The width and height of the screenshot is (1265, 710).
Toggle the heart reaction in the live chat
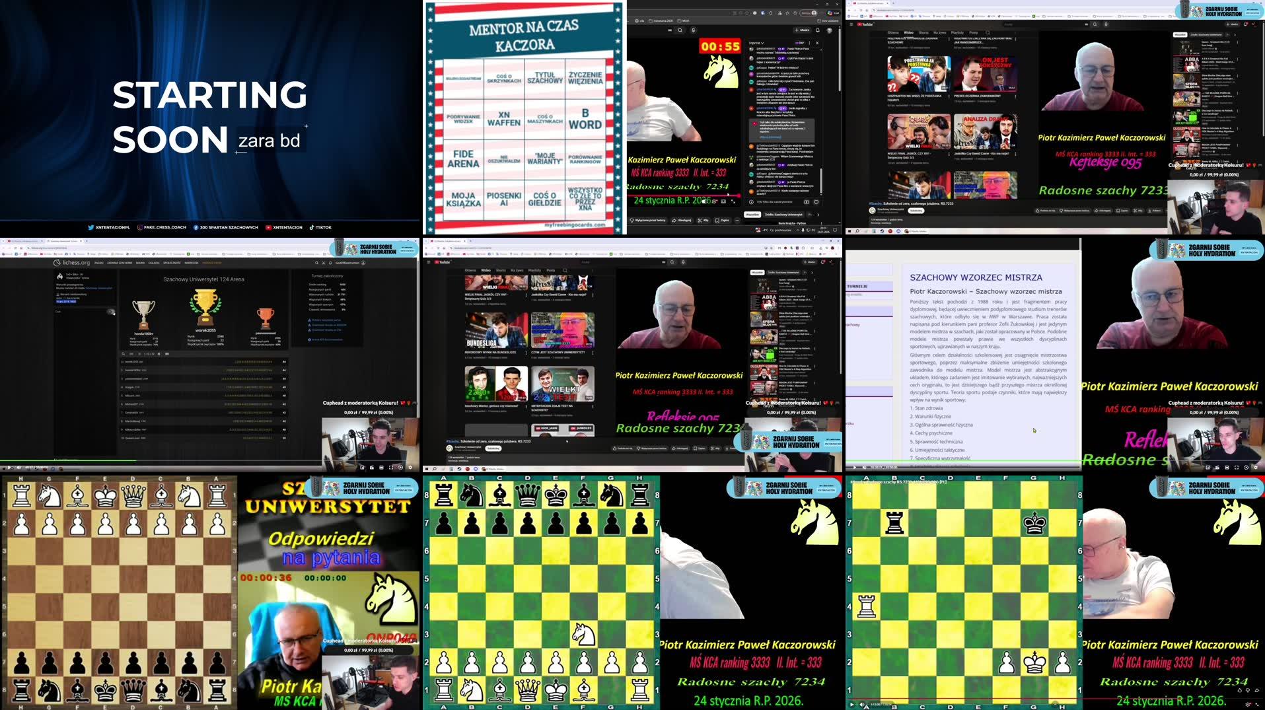pos(817,202)
